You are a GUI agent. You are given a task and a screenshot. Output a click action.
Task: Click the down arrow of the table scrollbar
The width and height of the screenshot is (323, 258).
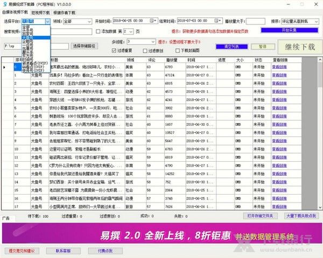tap(320, 207)
